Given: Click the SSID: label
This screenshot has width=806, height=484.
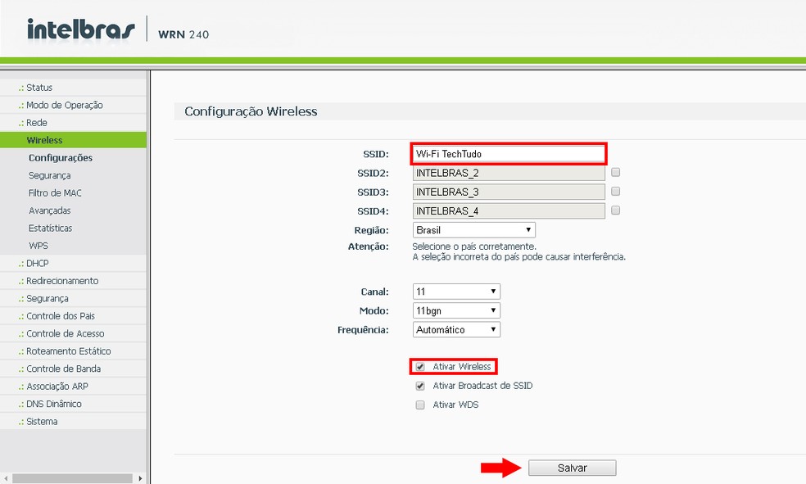Looking at the screenshot, I should (376, 154).
